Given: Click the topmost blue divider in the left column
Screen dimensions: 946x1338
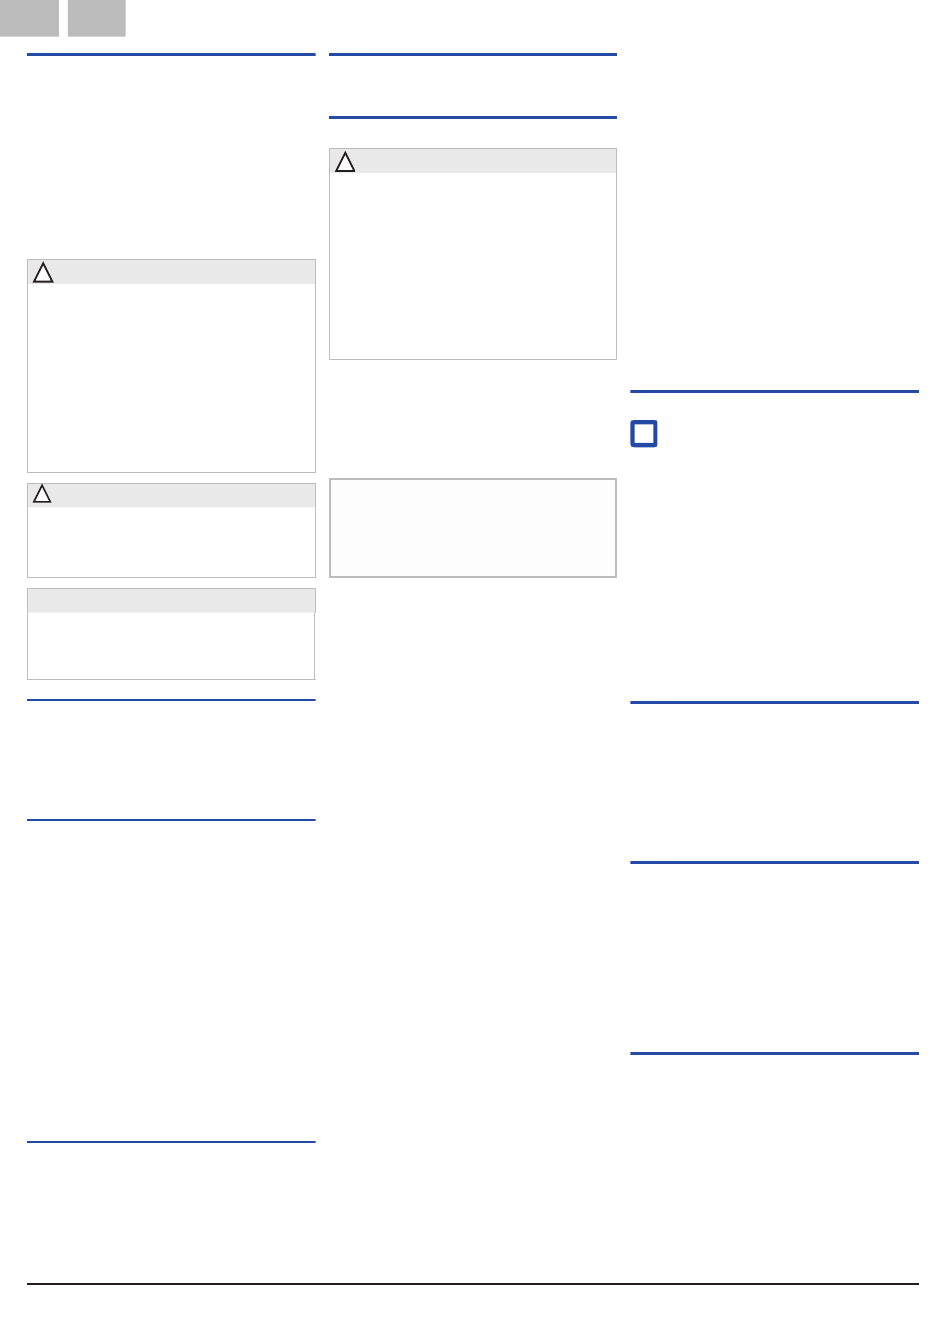Looking at the screenshot, I should [171, 55].
